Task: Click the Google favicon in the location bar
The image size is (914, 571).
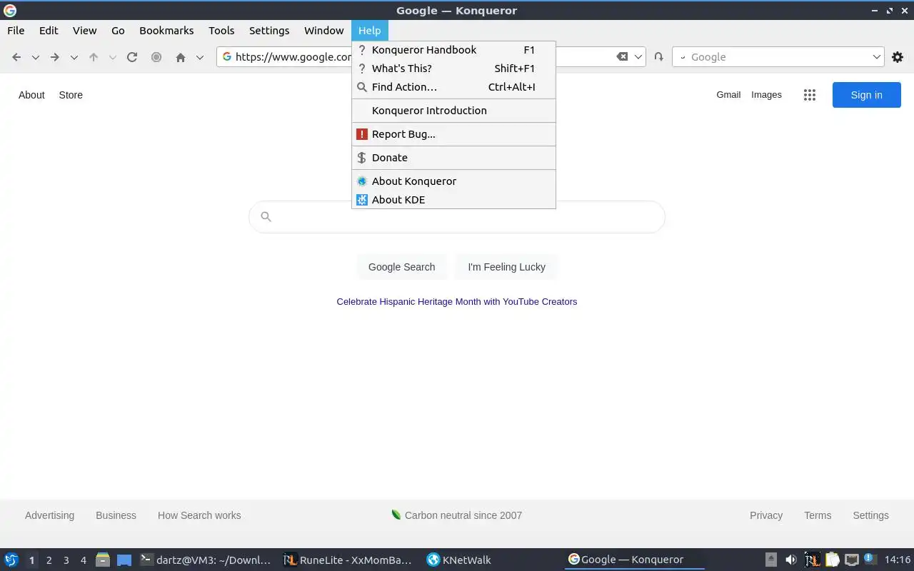Action: (x=227, y=57)
